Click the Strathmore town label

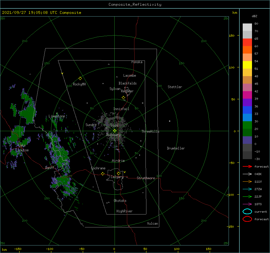click(x=146, y=178)
